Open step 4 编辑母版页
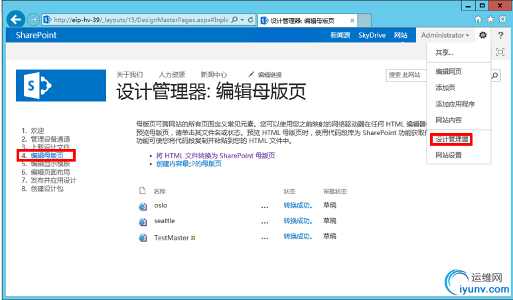The width and height of the screenshot is (513, 300). 47,156
